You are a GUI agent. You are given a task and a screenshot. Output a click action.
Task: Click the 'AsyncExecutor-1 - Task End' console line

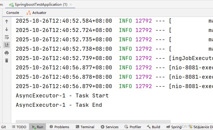click(x=59, y=105)
